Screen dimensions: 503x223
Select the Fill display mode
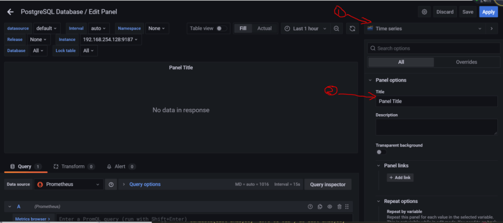click(243, 28)
